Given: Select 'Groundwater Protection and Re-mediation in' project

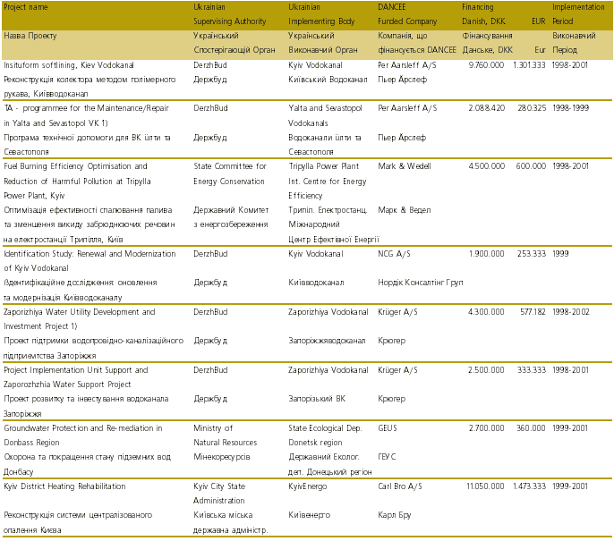Looking at the screenshot, I should 83,428.
